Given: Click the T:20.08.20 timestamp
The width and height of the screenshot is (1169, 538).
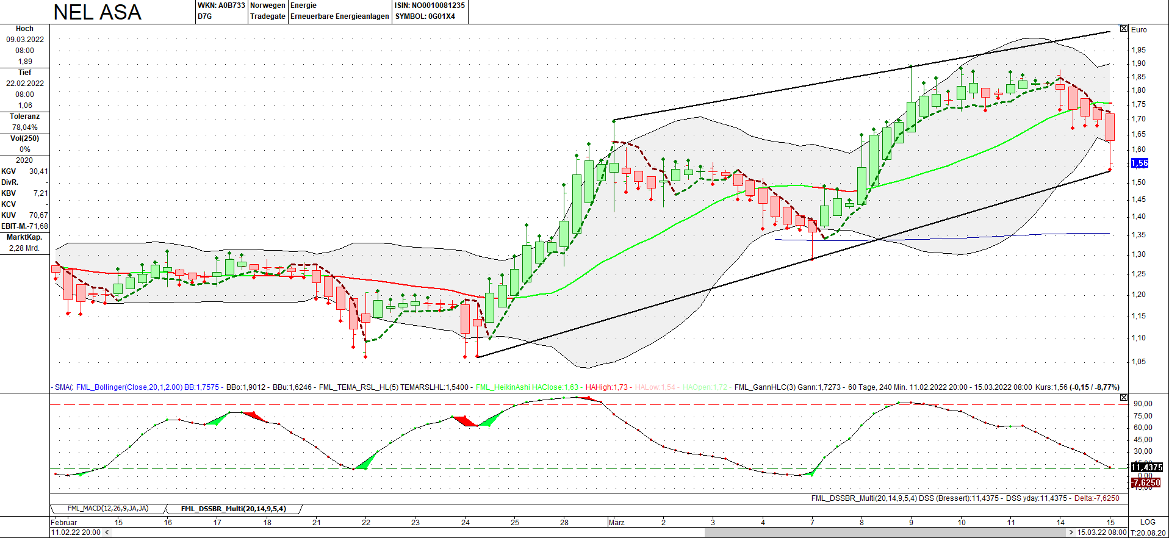Looking at the screenshot, I should [1149, 533].
